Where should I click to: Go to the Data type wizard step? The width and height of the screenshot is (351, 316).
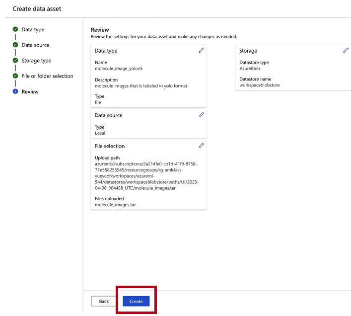click(33, 29)
